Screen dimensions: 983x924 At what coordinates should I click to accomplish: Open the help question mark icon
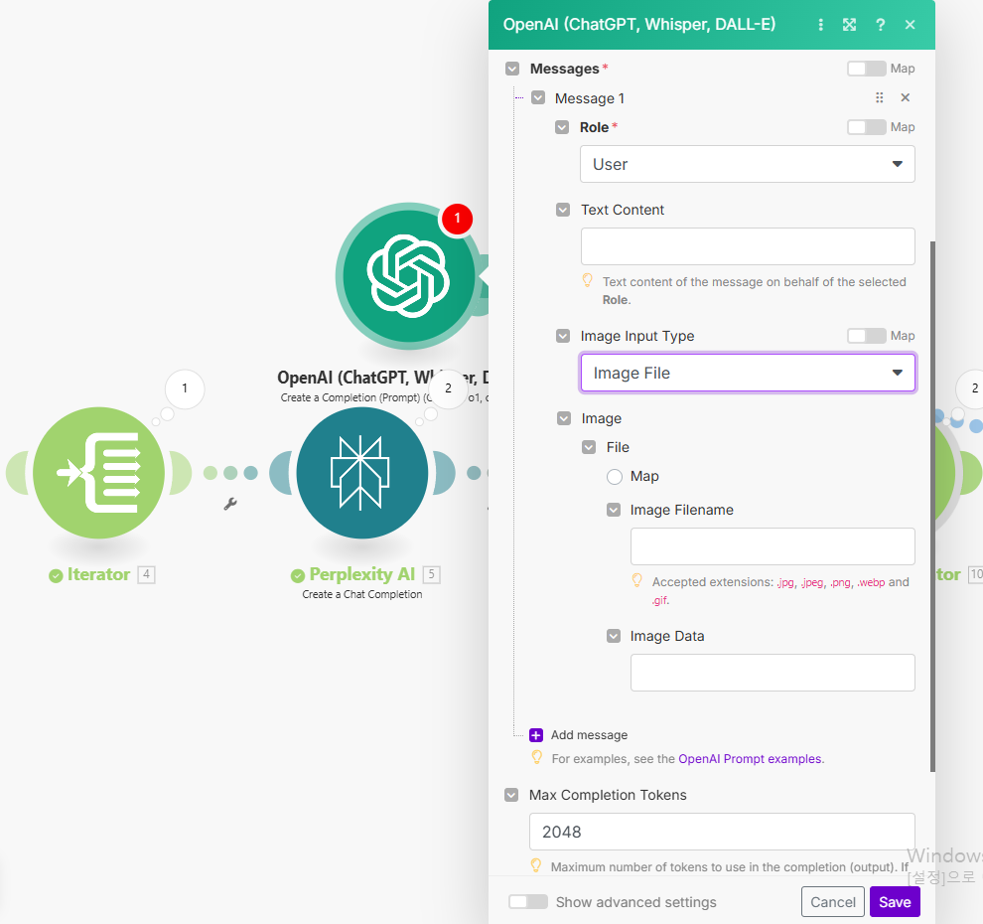880,25
